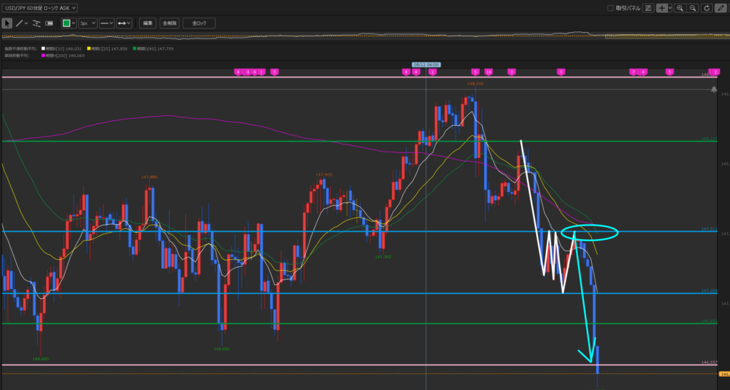This screenshot has height=390, width=730.
Task: Click the 146.691 swing low label
Action: [x=222, y=349]
